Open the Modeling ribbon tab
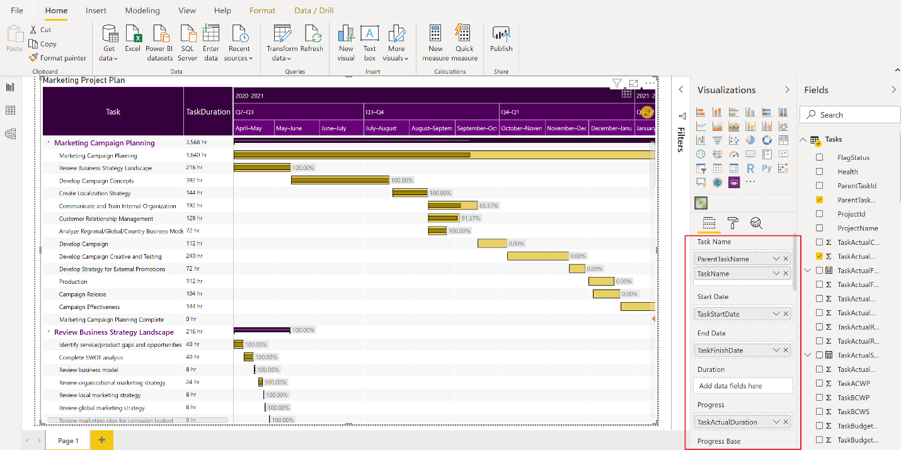901x450 pixels. click(x=142, y=11)
